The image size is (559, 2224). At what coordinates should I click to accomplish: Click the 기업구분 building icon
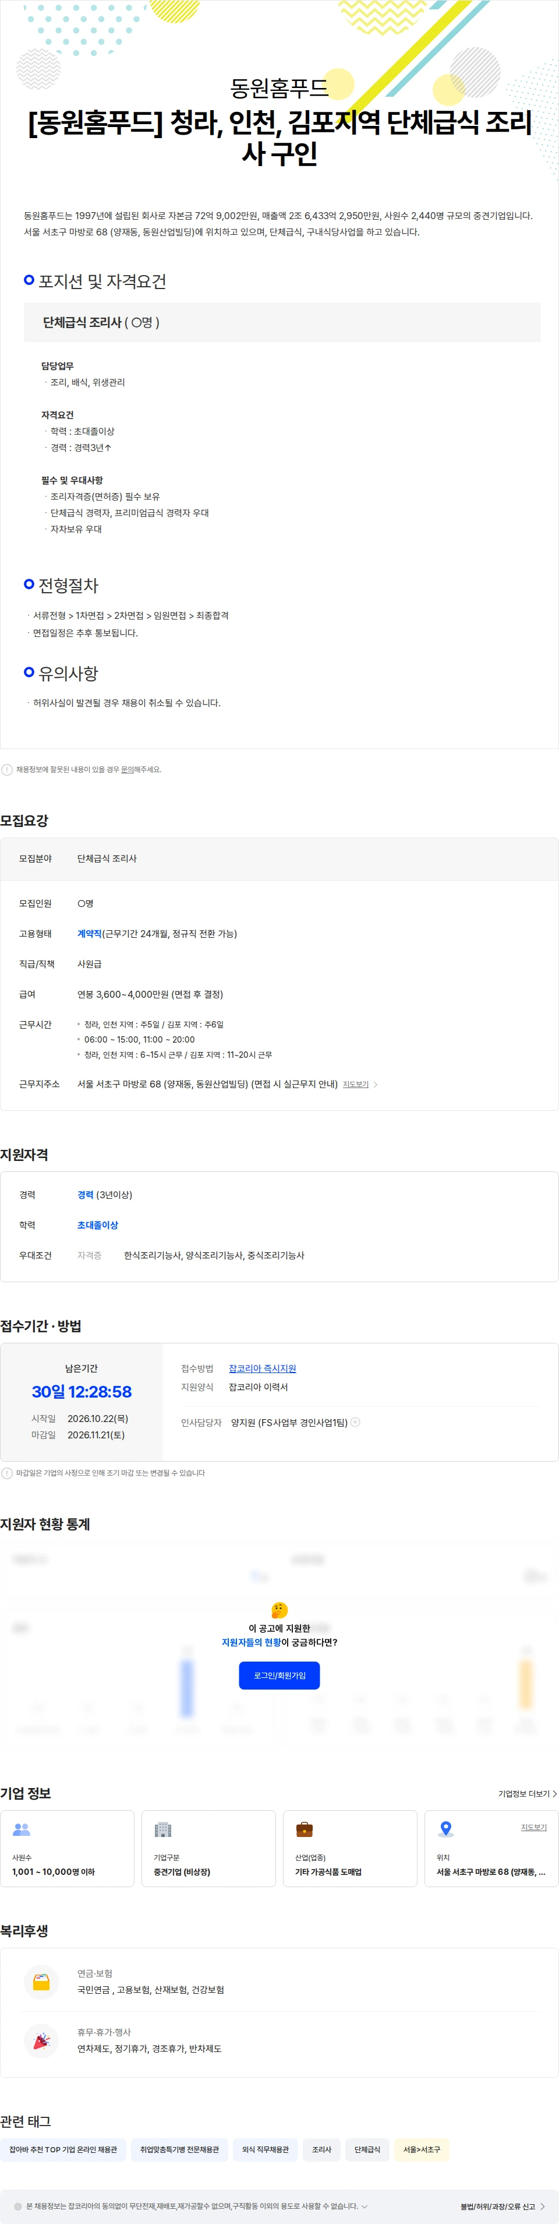[163, 1829]
